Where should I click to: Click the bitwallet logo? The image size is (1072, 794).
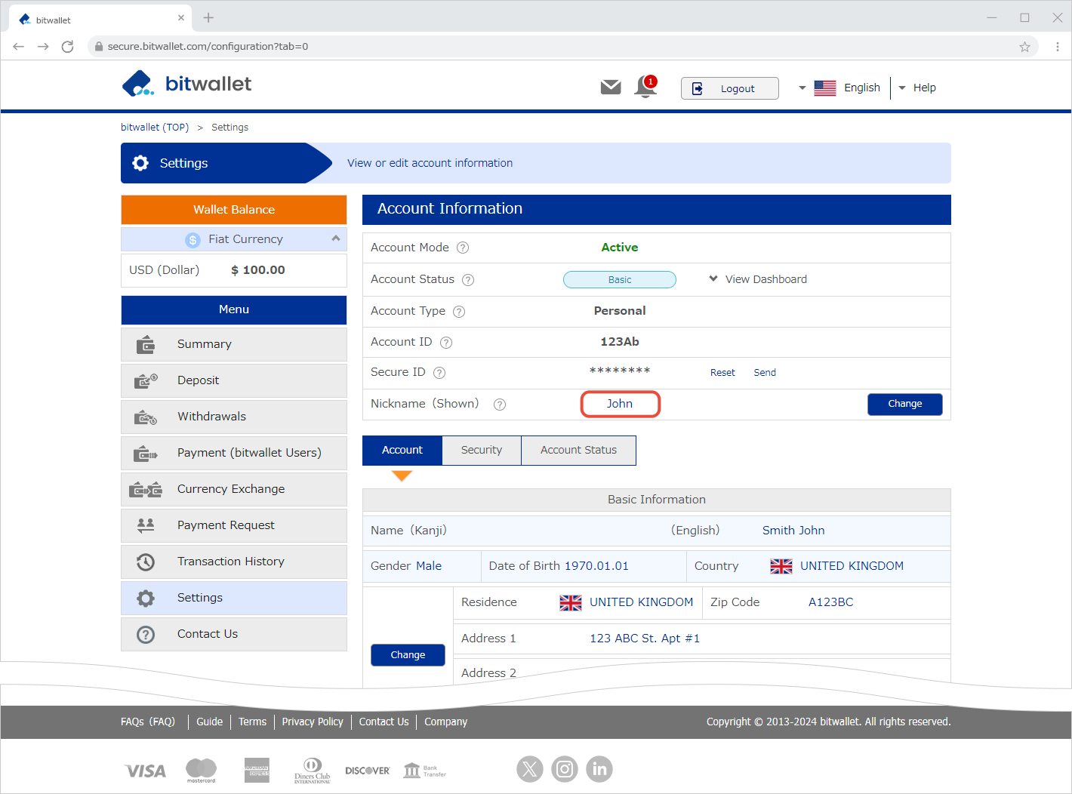(186, 84)
